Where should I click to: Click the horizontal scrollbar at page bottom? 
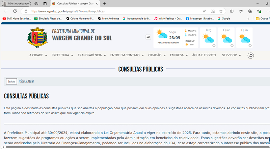[x=135, y=147]
